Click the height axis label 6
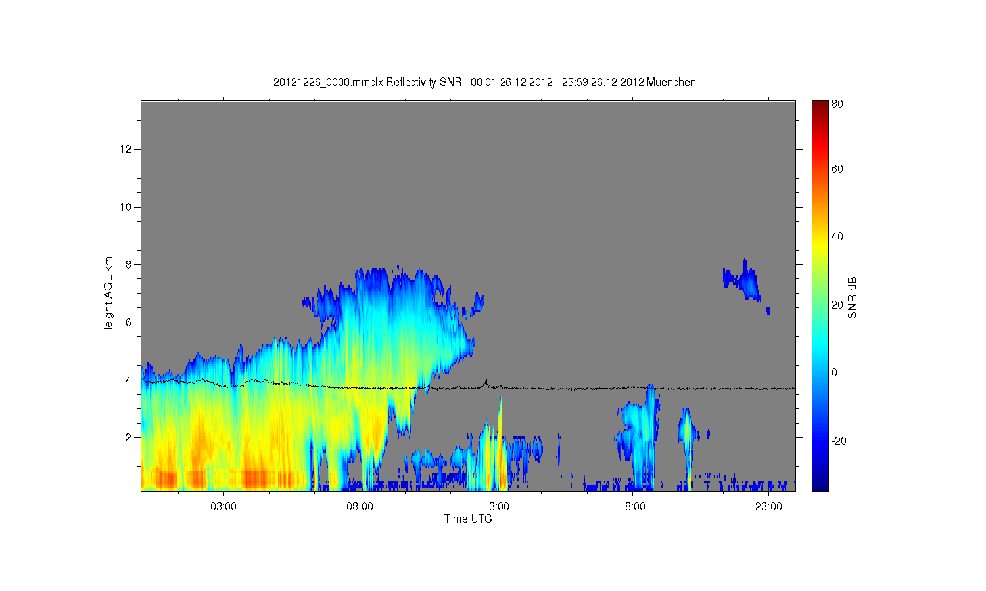 tap(129, 322)
